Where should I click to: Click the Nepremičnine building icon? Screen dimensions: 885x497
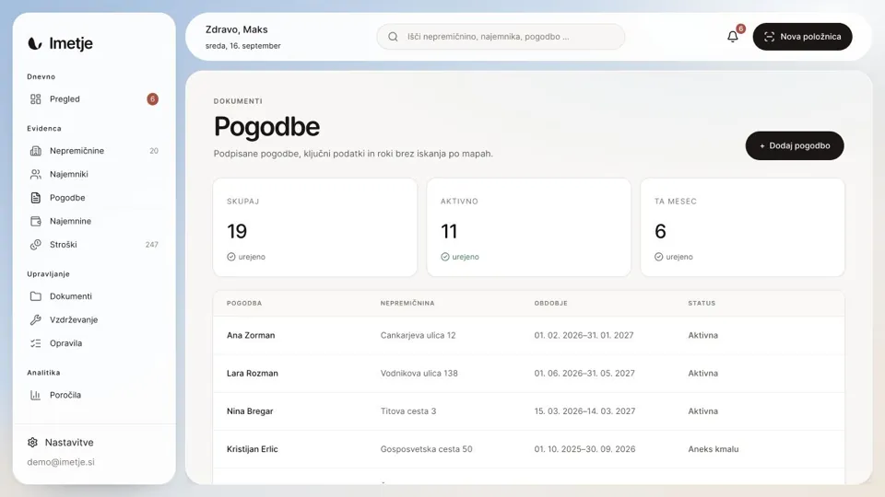[x=36, y=151]
